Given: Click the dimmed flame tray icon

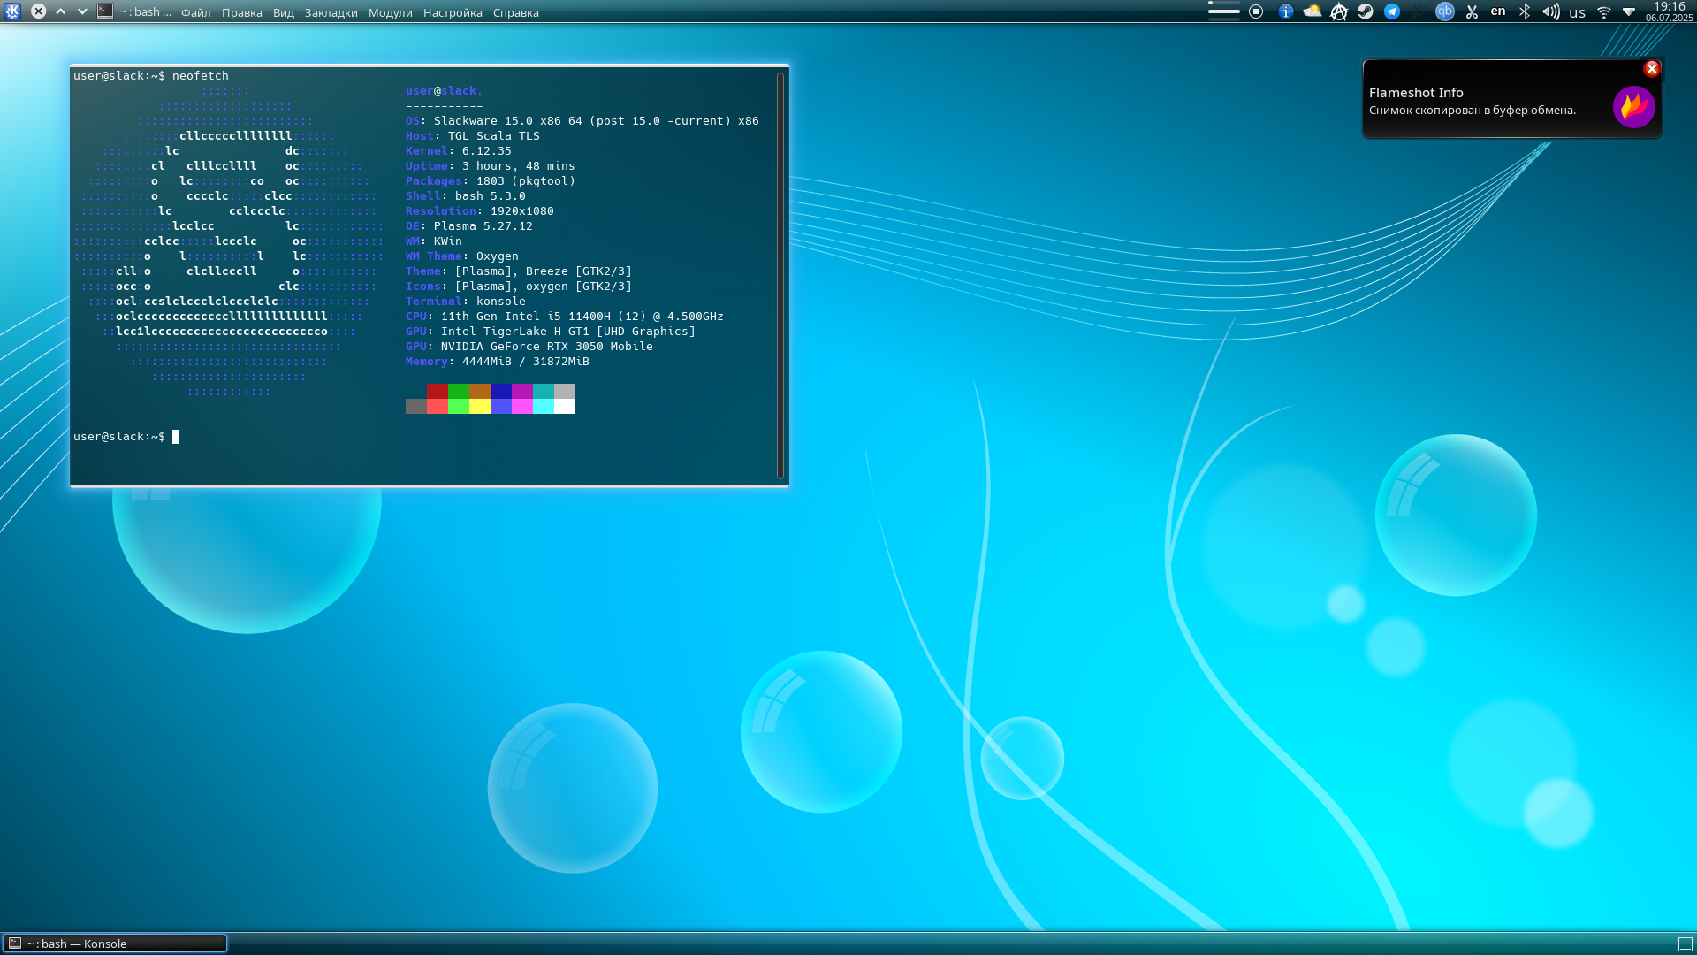Looking at the screenshot, I should 1419,11.
